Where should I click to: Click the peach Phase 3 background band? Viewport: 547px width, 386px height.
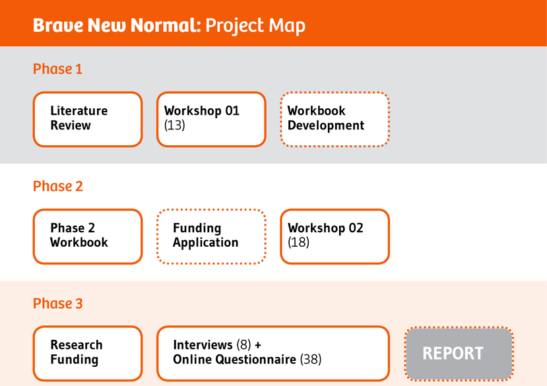[264, 297]
